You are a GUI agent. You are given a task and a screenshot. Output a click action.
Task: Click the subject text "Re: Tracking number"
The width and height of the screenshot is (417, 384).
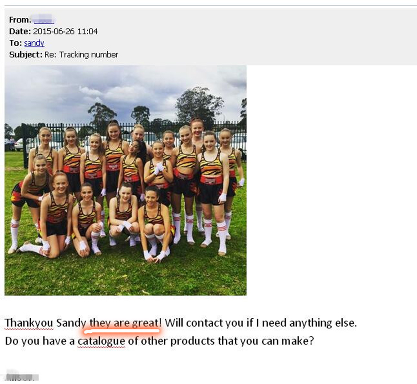(x=81, y=55)
